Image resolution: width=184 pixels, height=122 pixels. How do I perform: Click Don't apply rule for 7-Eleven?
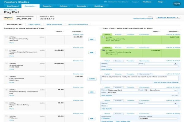coord(123,121)
